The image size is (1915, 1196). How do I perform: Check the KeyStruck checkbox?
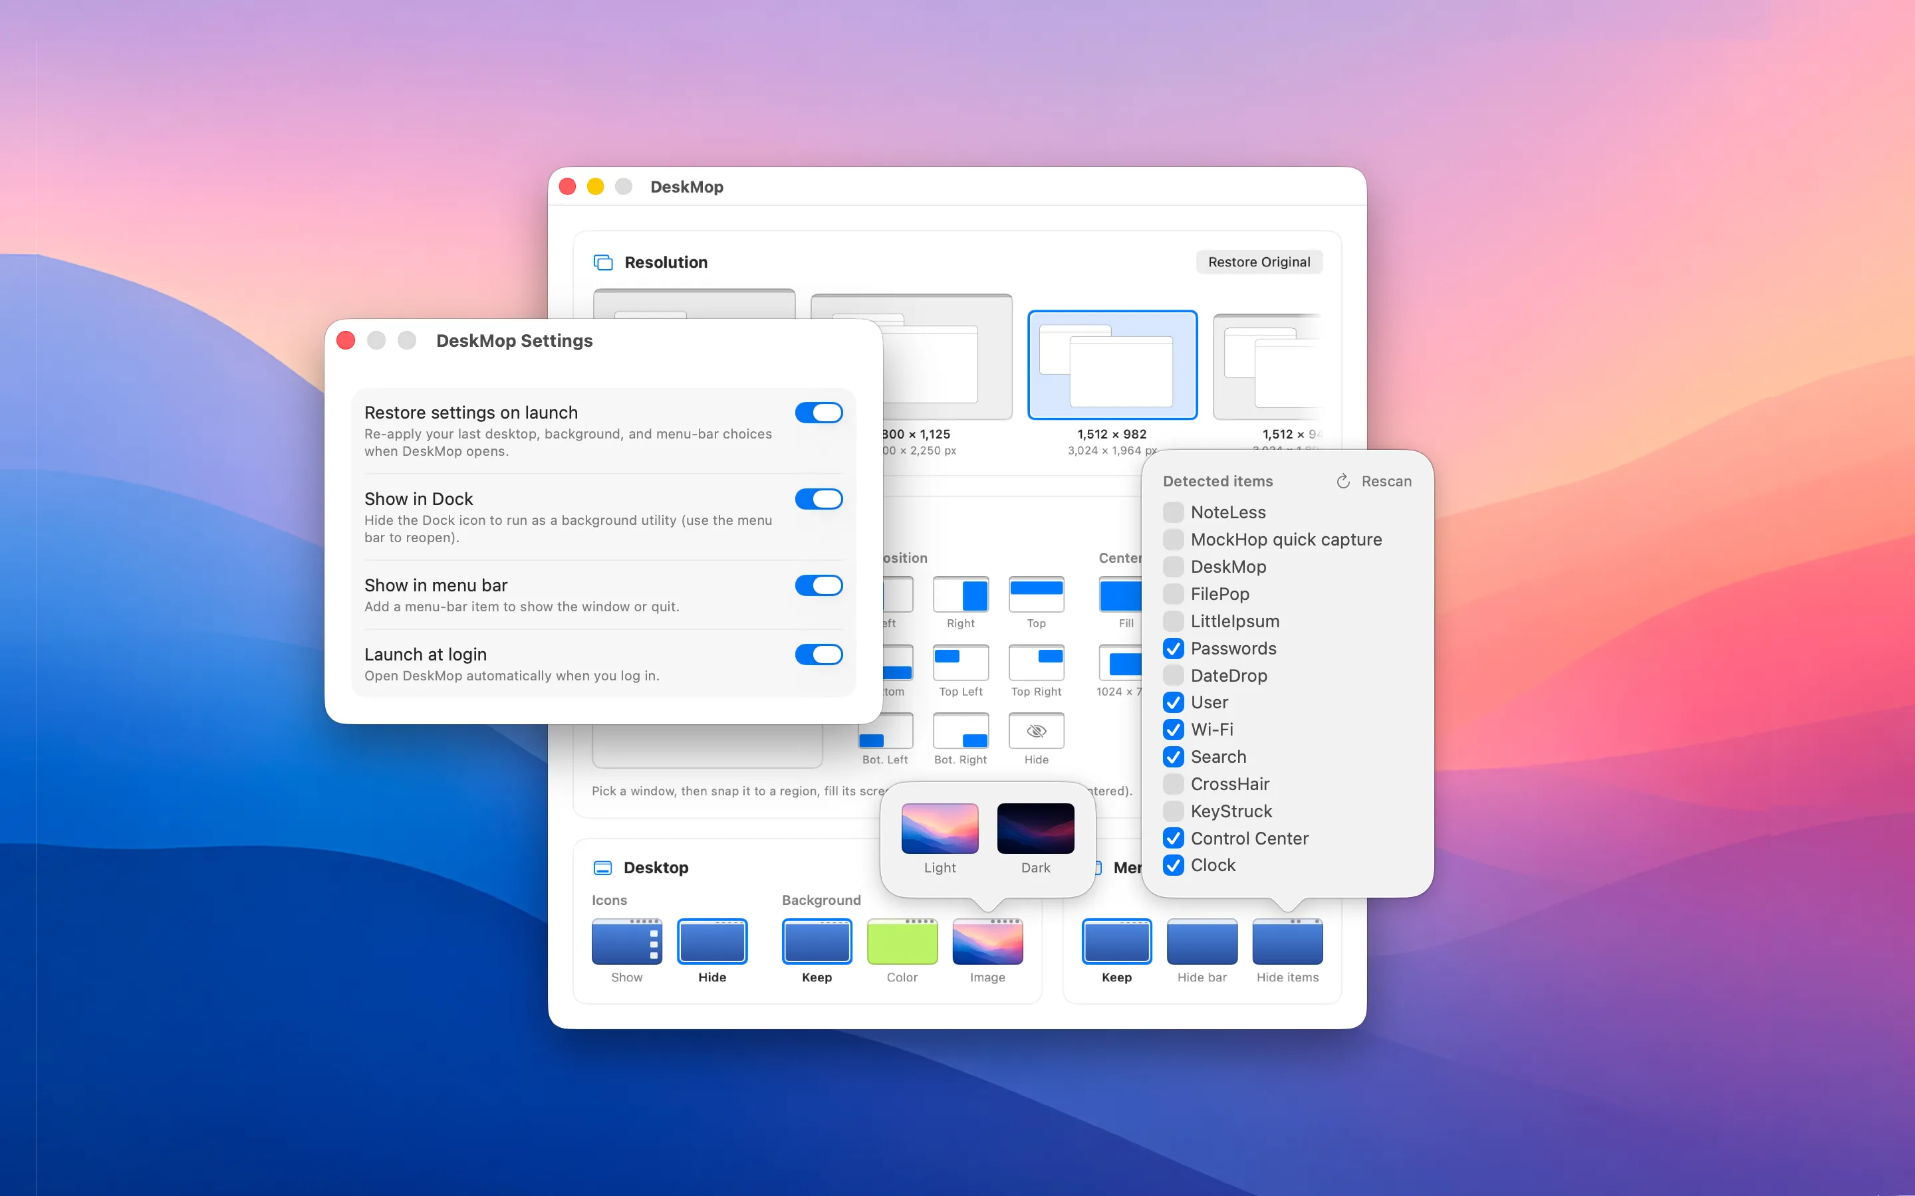click(1174, 811)
